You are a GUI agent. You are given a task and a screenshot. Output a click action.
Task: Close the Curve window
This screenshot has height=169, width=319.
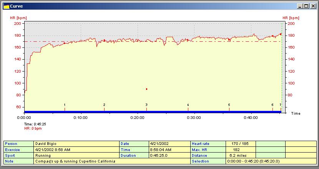(312, 6)
